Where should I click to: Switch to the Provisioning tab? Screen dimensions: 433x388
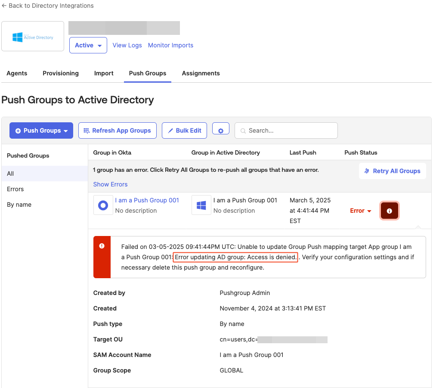tap(61, 73)
